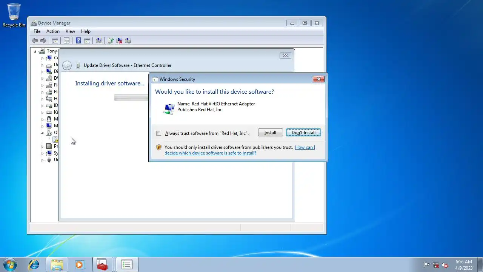Viewport: 483px width, 272px height.
Task: Close the Update Driver Software window
Action: (285, 55)
